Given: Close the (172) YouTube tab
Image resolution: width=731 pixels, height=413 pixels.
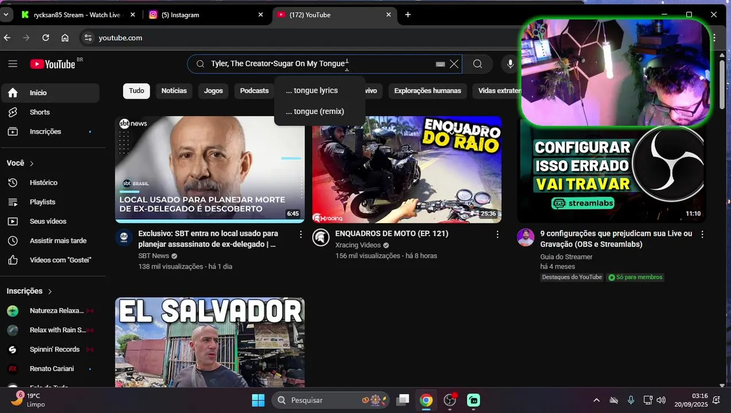Looking at the screenshot, I should (388, 15).
